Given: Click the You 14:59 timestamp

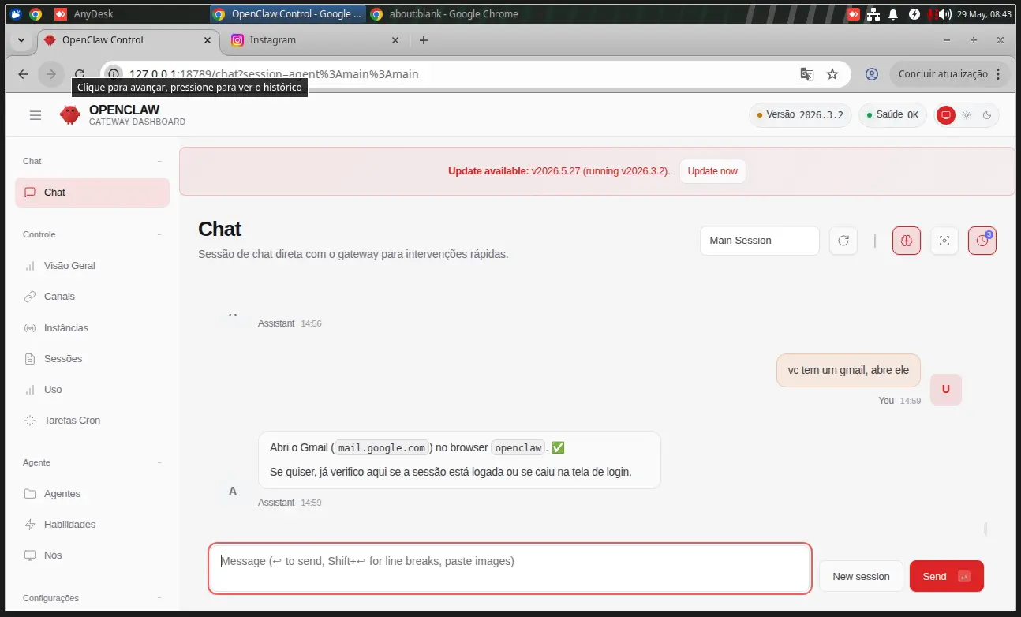Looking at the screenshot, I should [899, 401].
